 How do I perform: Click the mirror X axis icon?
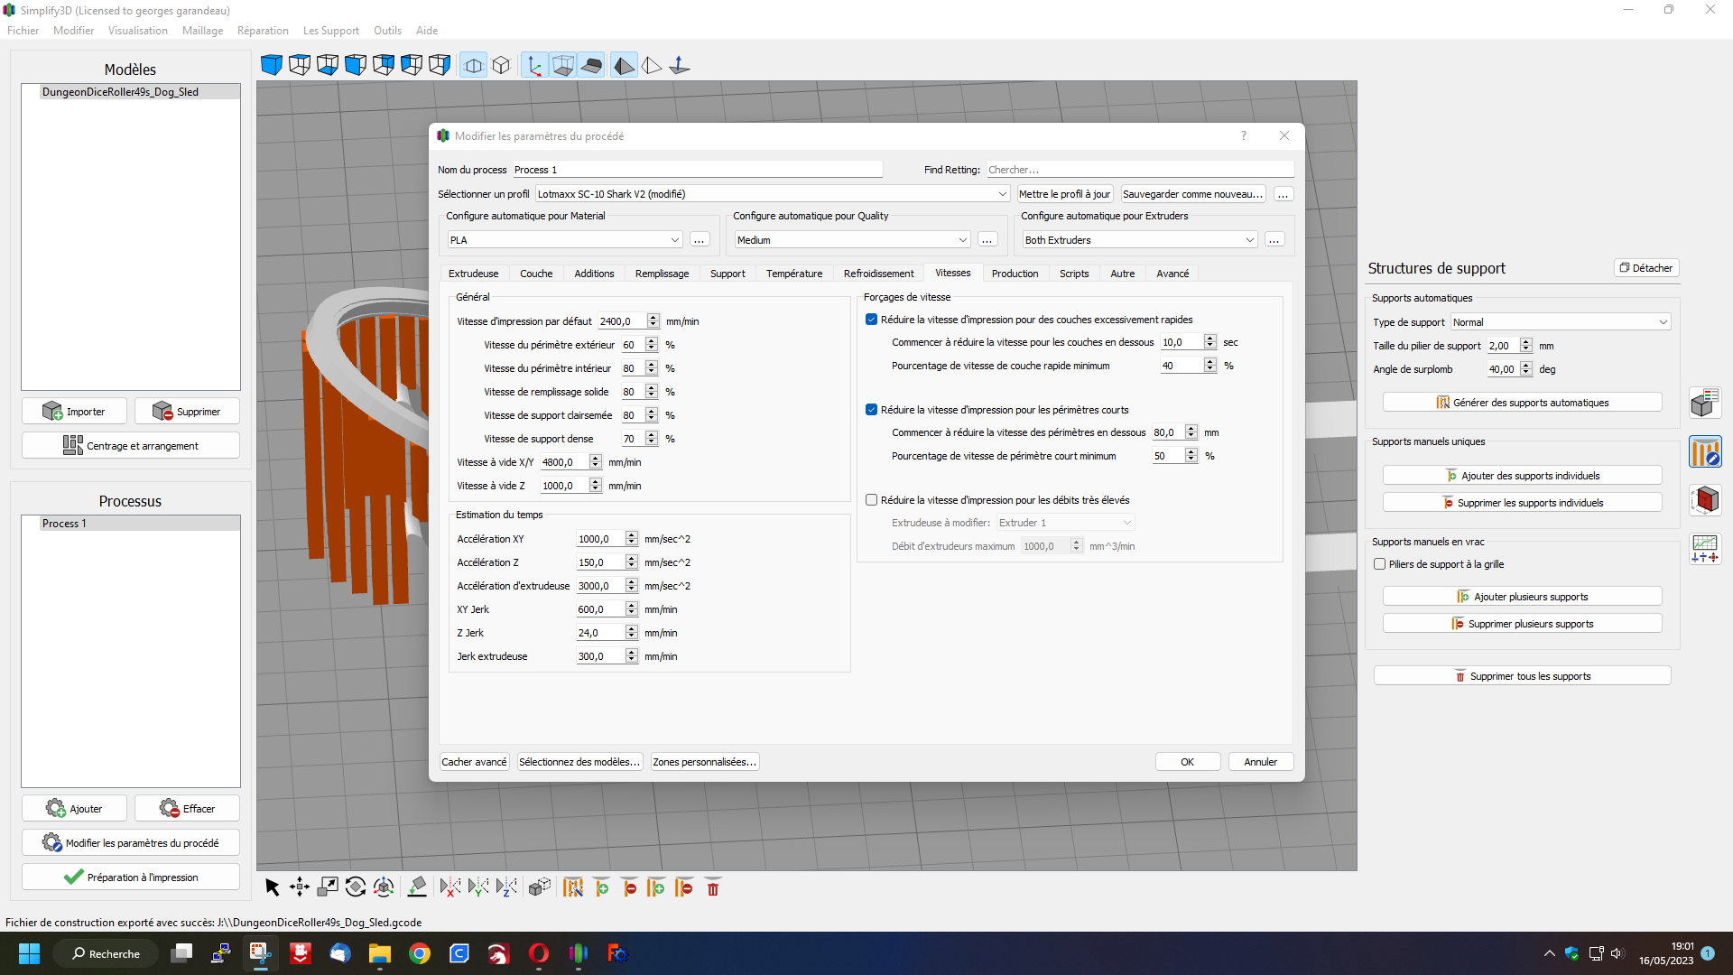[x=449, y=887]
